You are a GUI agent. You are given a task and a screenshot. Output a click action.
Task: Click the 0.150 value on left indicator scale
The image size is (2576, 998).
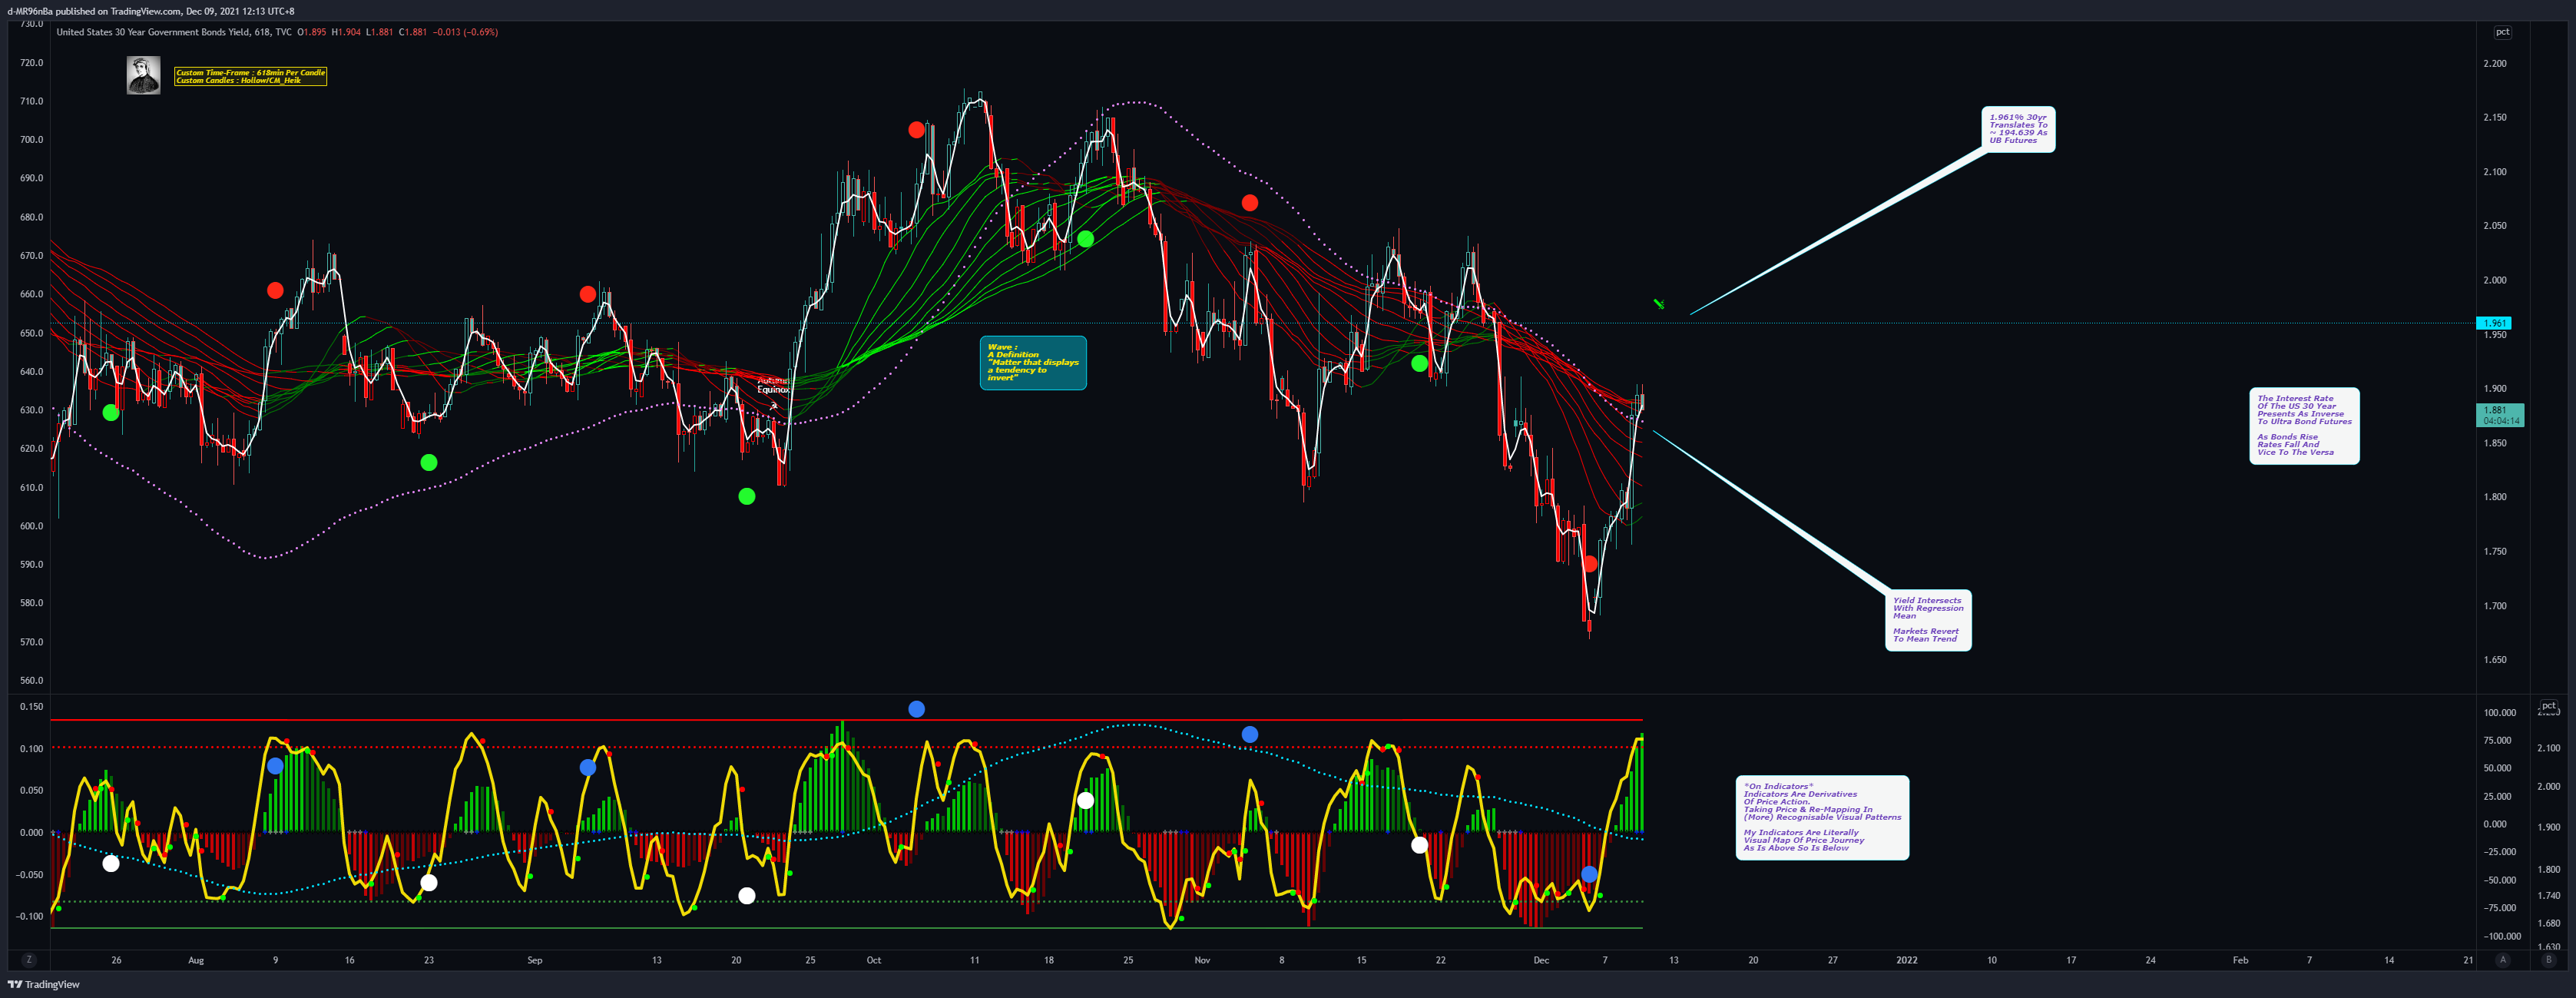click(x=32, y=706)
